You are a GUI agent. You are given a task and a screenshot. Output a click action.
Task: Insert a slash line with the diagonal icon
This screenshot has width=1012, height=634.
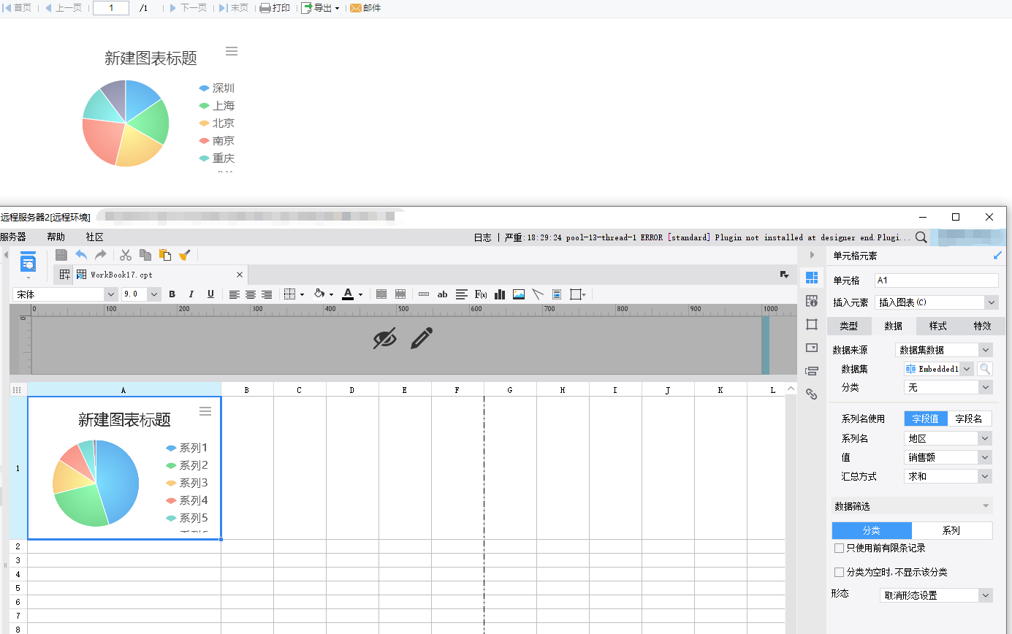(x=538, y=294)
